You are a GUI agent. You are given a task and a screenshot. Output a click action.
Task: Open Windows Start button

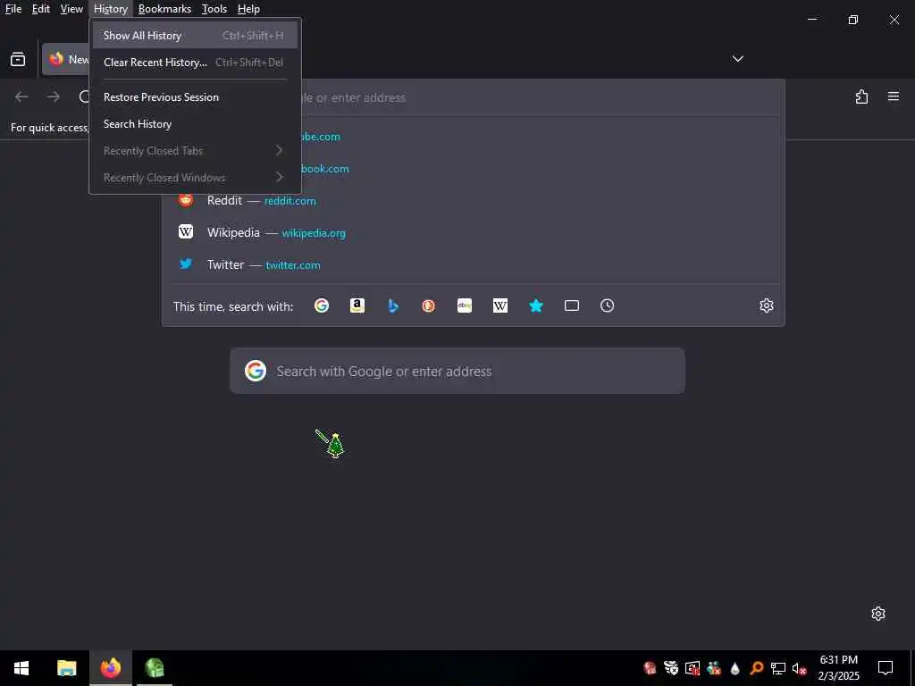coord(21,668)
